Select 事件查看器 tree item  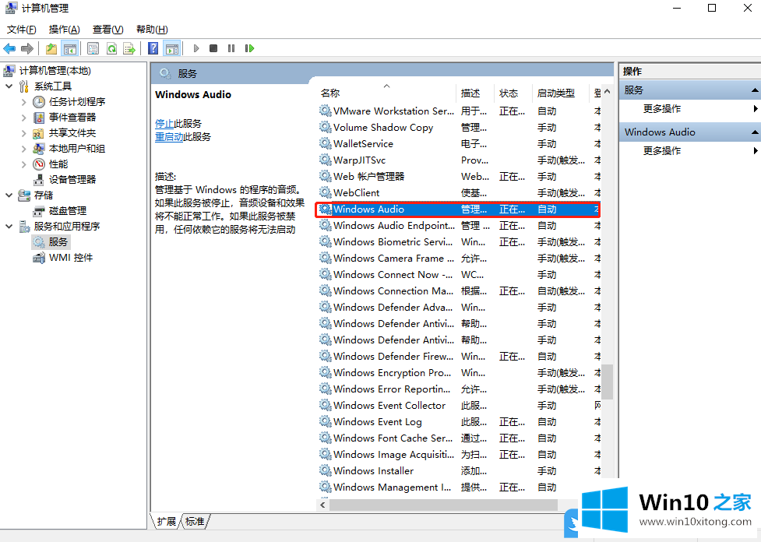(x=72, y=118)
